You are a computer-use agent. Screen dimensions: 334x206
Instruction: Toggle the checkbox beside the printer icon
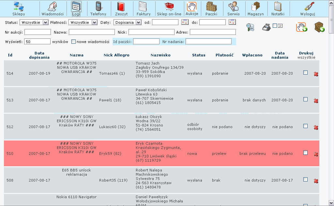(275, 25)
